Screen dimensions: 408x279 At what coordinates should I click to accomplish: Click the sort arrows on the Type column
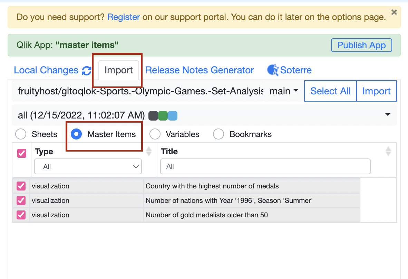[148, 151]
